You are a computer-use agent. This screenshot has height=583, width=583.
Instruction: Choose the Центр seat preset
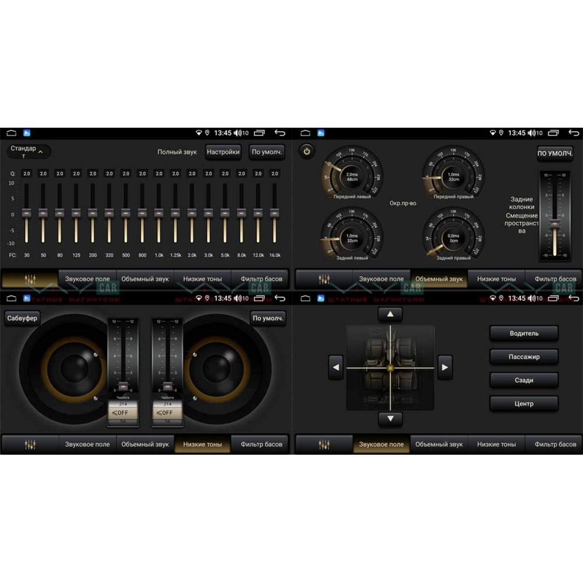point(524,404)
